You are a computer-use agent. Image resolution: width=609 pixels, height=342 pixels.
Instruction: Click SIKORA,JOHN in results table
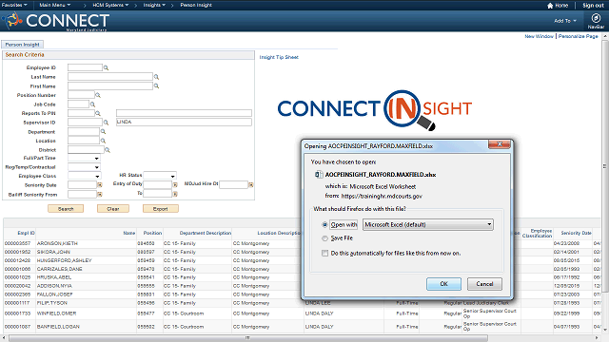coord(53,252)
